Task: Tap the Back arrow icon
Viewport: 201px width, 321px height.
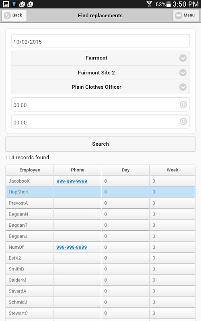Action: pyautogui.click(x=7, y=16)
